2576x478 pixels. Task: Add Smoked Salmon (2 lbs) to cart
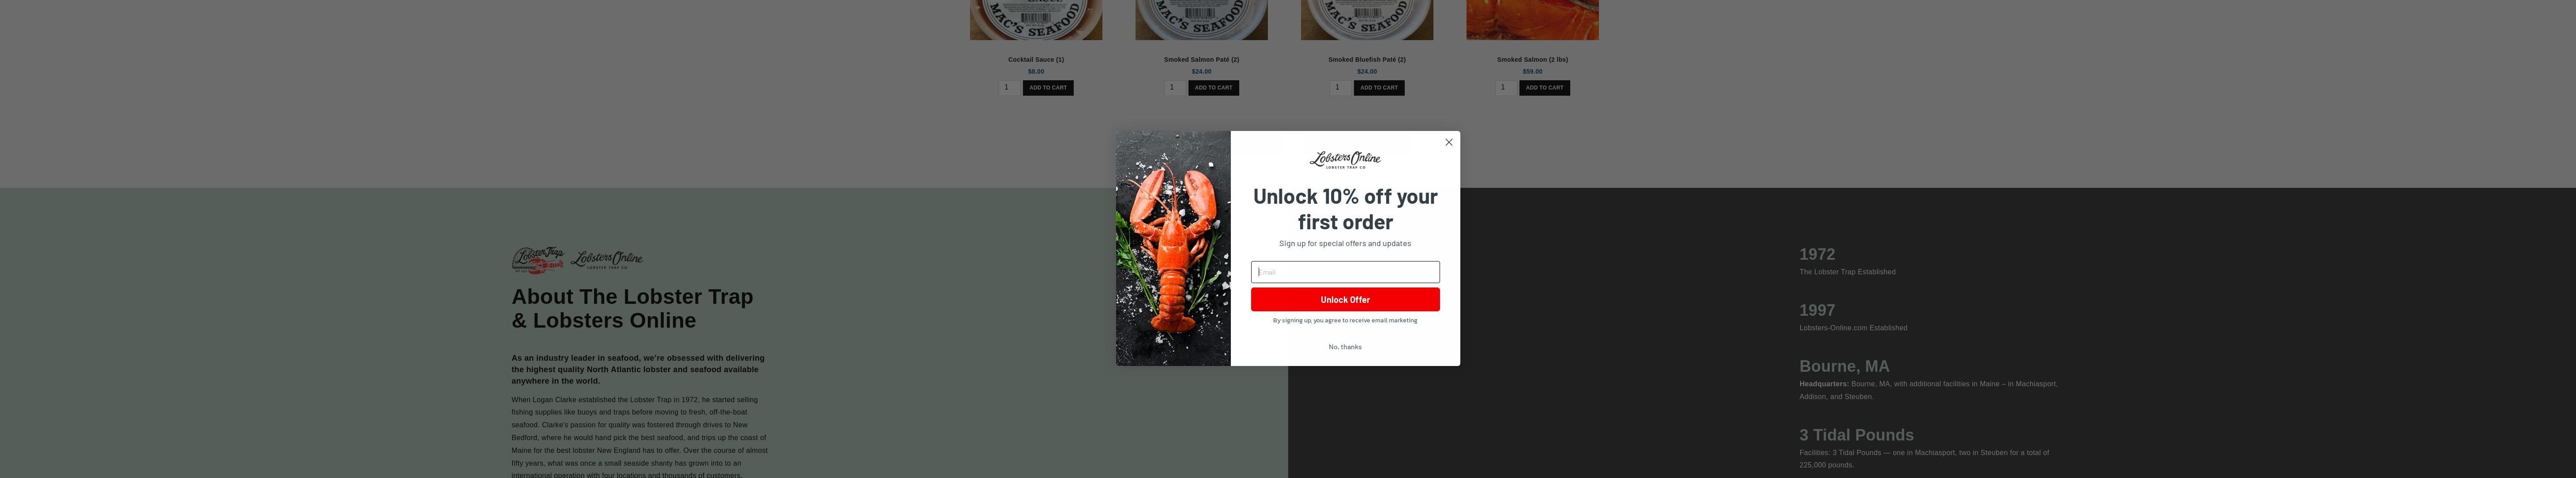tap(1544, 88)
